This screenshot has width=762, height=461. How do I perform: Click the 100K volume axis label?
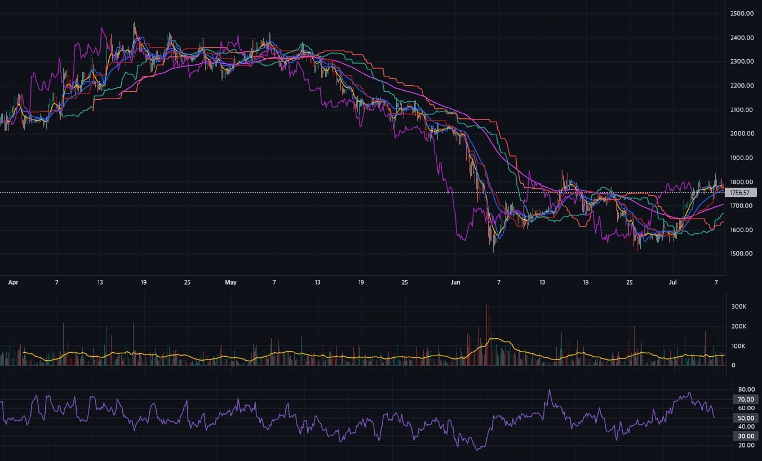click(x=739, y=346)
